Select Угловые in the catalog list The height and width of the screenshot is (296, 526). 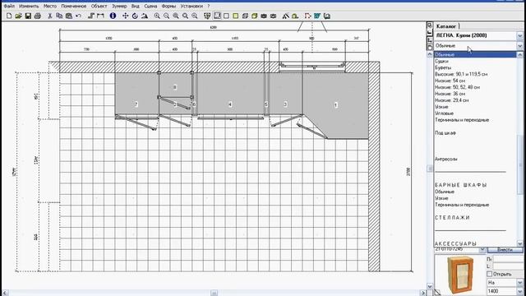tap(444, 113)
